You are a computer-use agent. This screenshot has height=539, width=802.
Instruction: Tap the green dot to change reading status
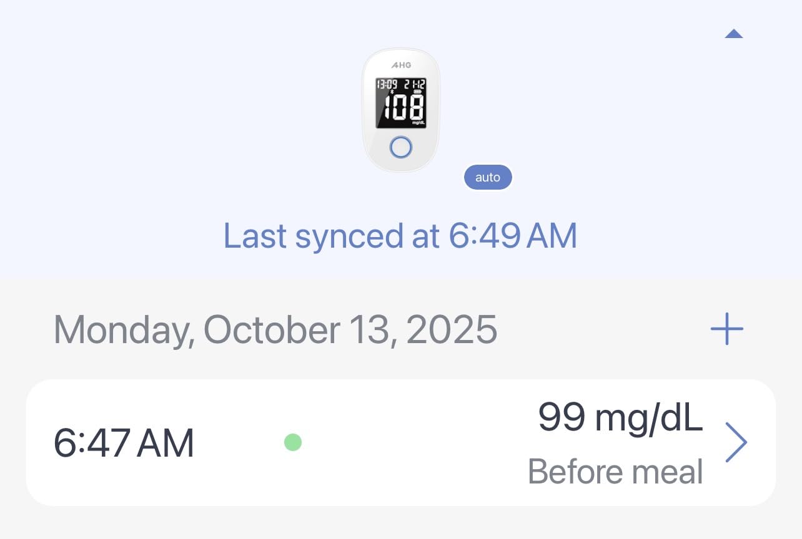click(293, 442)
